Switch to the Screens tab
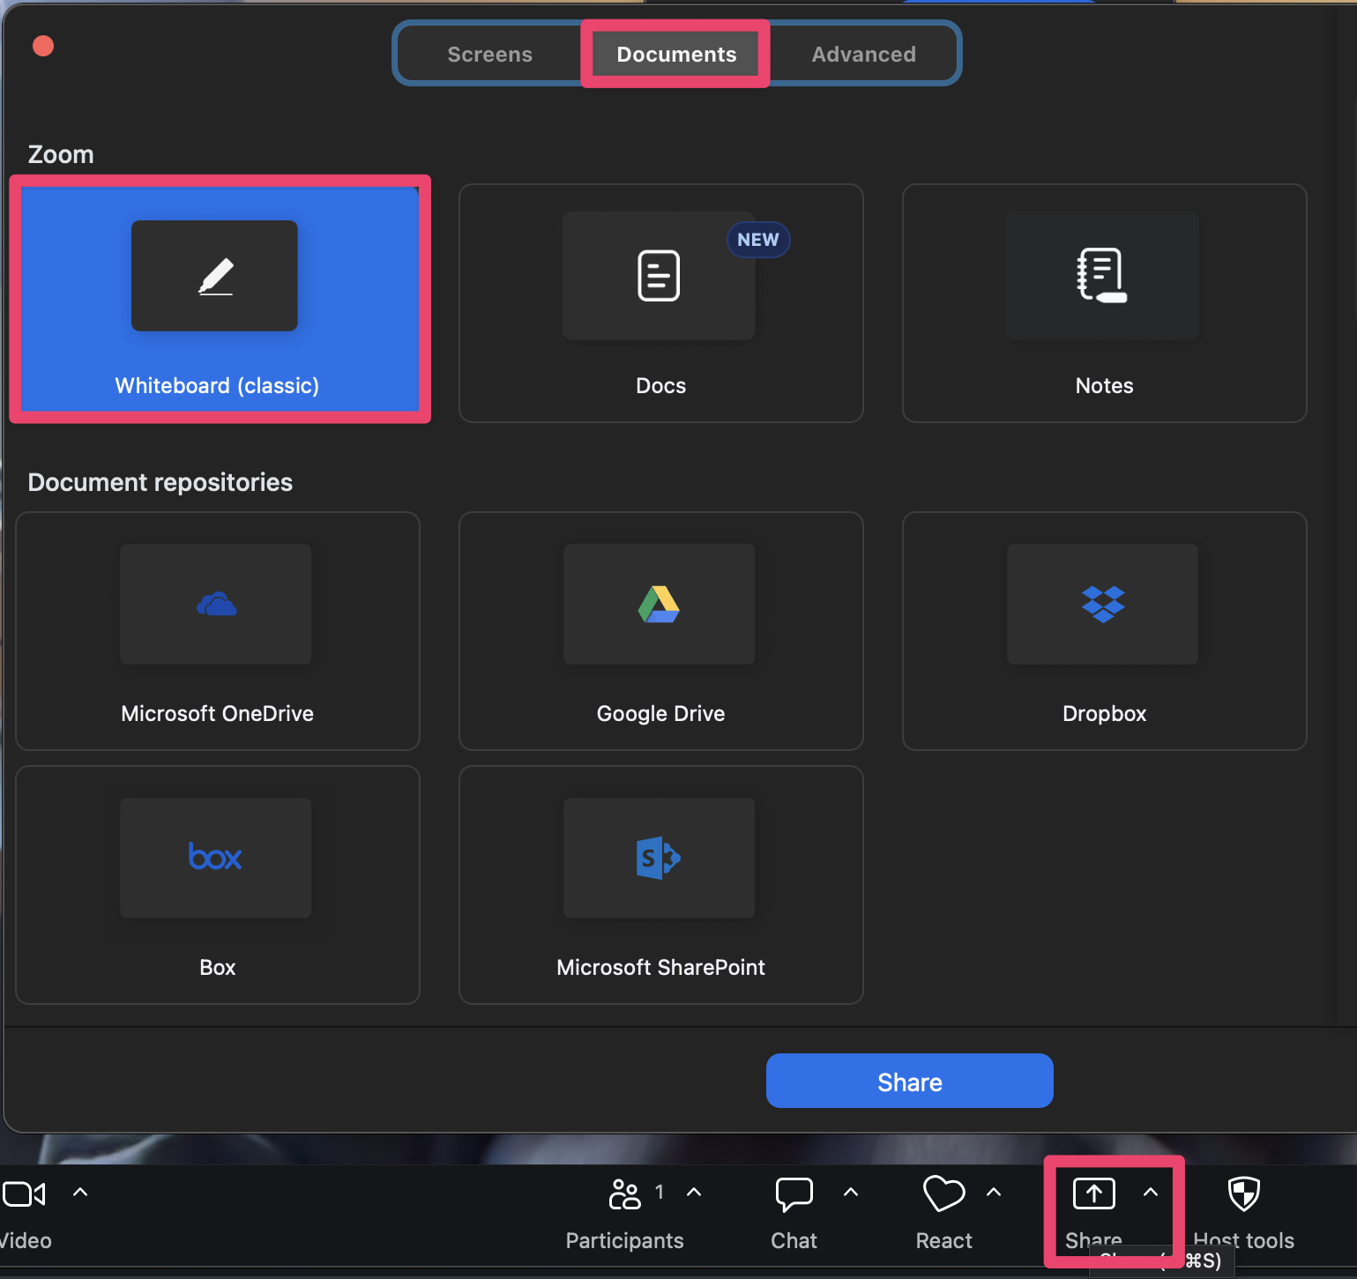1357x1279 pixels. pos(490,54)
